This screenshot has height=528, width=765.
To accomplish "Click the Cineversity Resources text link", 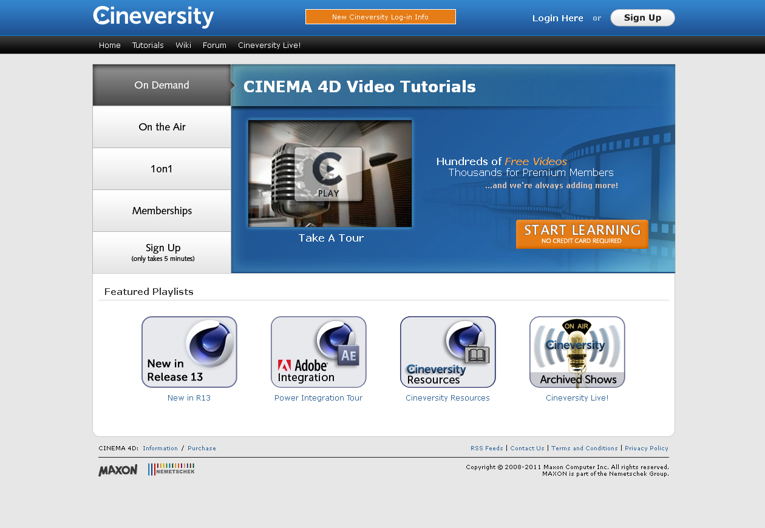I will [x=447, y=398].
